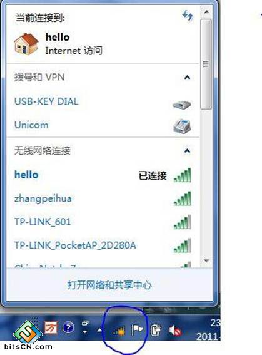This screenshot has height=355, width=262.
Task: Click the scrollbar up arrow
Action: (206, 12)
